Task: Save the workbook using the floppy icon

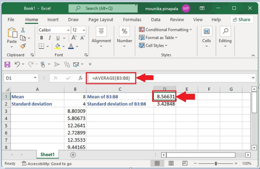Action: pos(7,64)
